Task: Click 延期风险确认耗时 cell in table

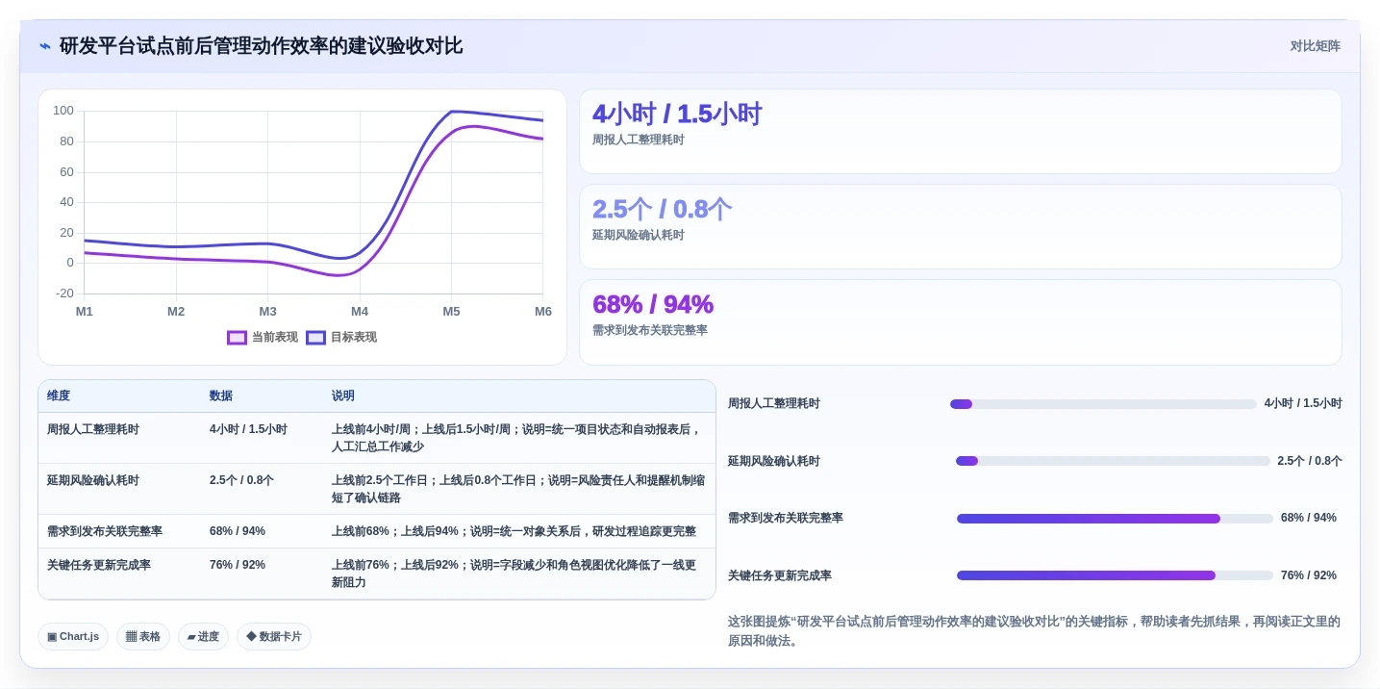Action: click(x=93, y=480)
